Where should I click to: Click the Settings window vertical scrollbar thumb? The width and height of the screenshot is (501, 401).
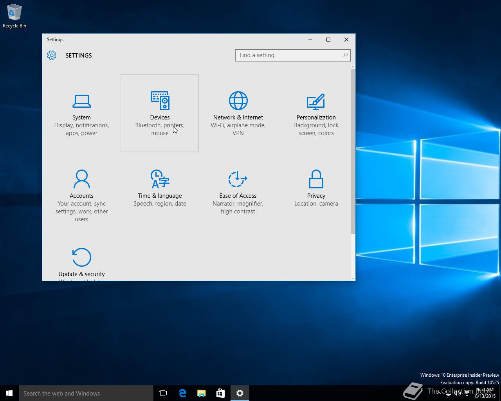point(353,152)
